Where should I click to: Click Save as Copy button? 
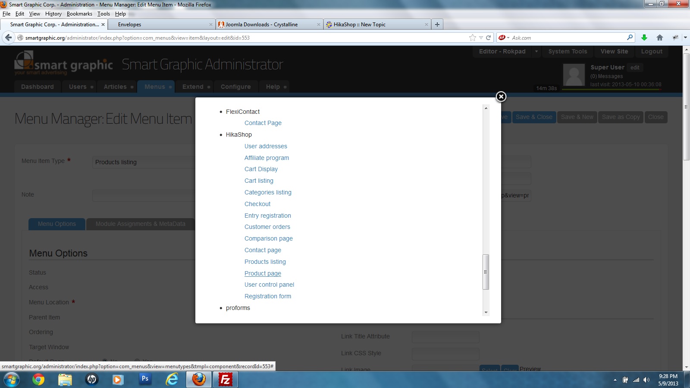[621, 117]
